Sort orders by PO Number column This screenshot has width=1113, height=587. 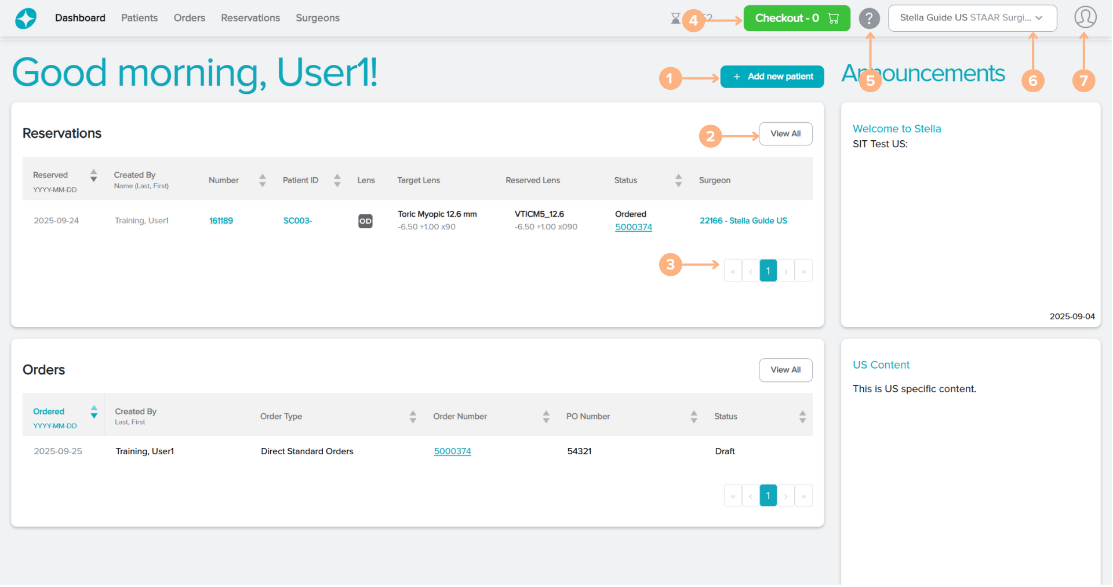[693, 417]
